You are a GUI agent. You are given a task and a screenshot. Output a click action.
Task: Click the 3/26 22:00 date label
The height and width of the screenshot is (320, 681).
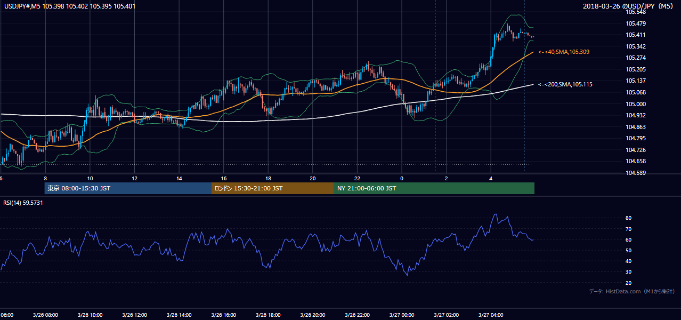pos(357,315)
